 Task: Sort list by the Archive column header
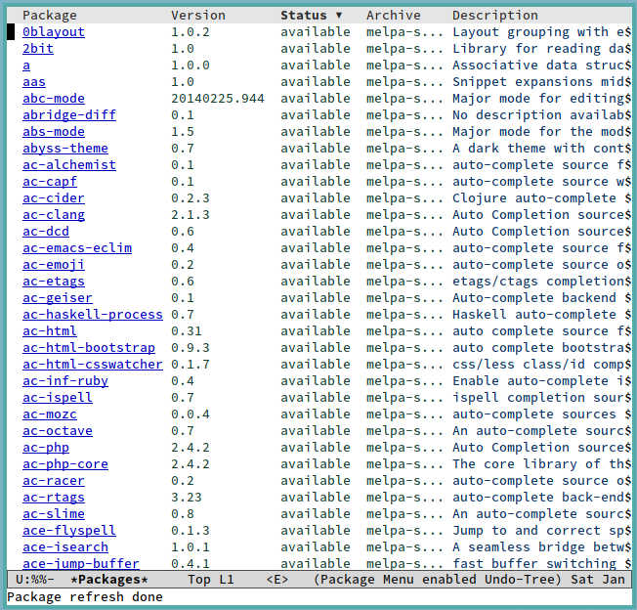pyautogui.click(x=394, y=16)
